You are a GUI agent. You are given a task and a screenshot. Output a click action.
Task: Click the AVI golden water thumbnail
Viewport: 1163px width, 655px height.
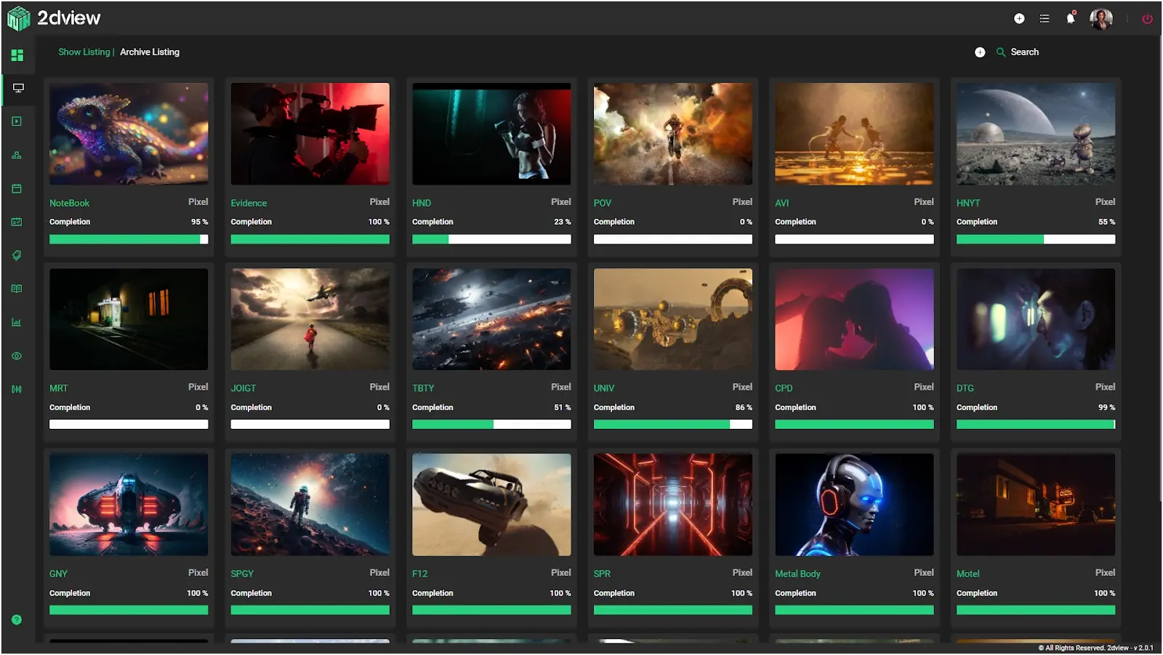tap(854, 134)
